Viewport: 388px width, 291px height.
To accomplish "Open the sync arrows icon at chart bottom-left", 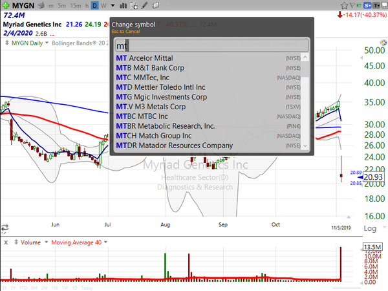I will tap(5, 227).
